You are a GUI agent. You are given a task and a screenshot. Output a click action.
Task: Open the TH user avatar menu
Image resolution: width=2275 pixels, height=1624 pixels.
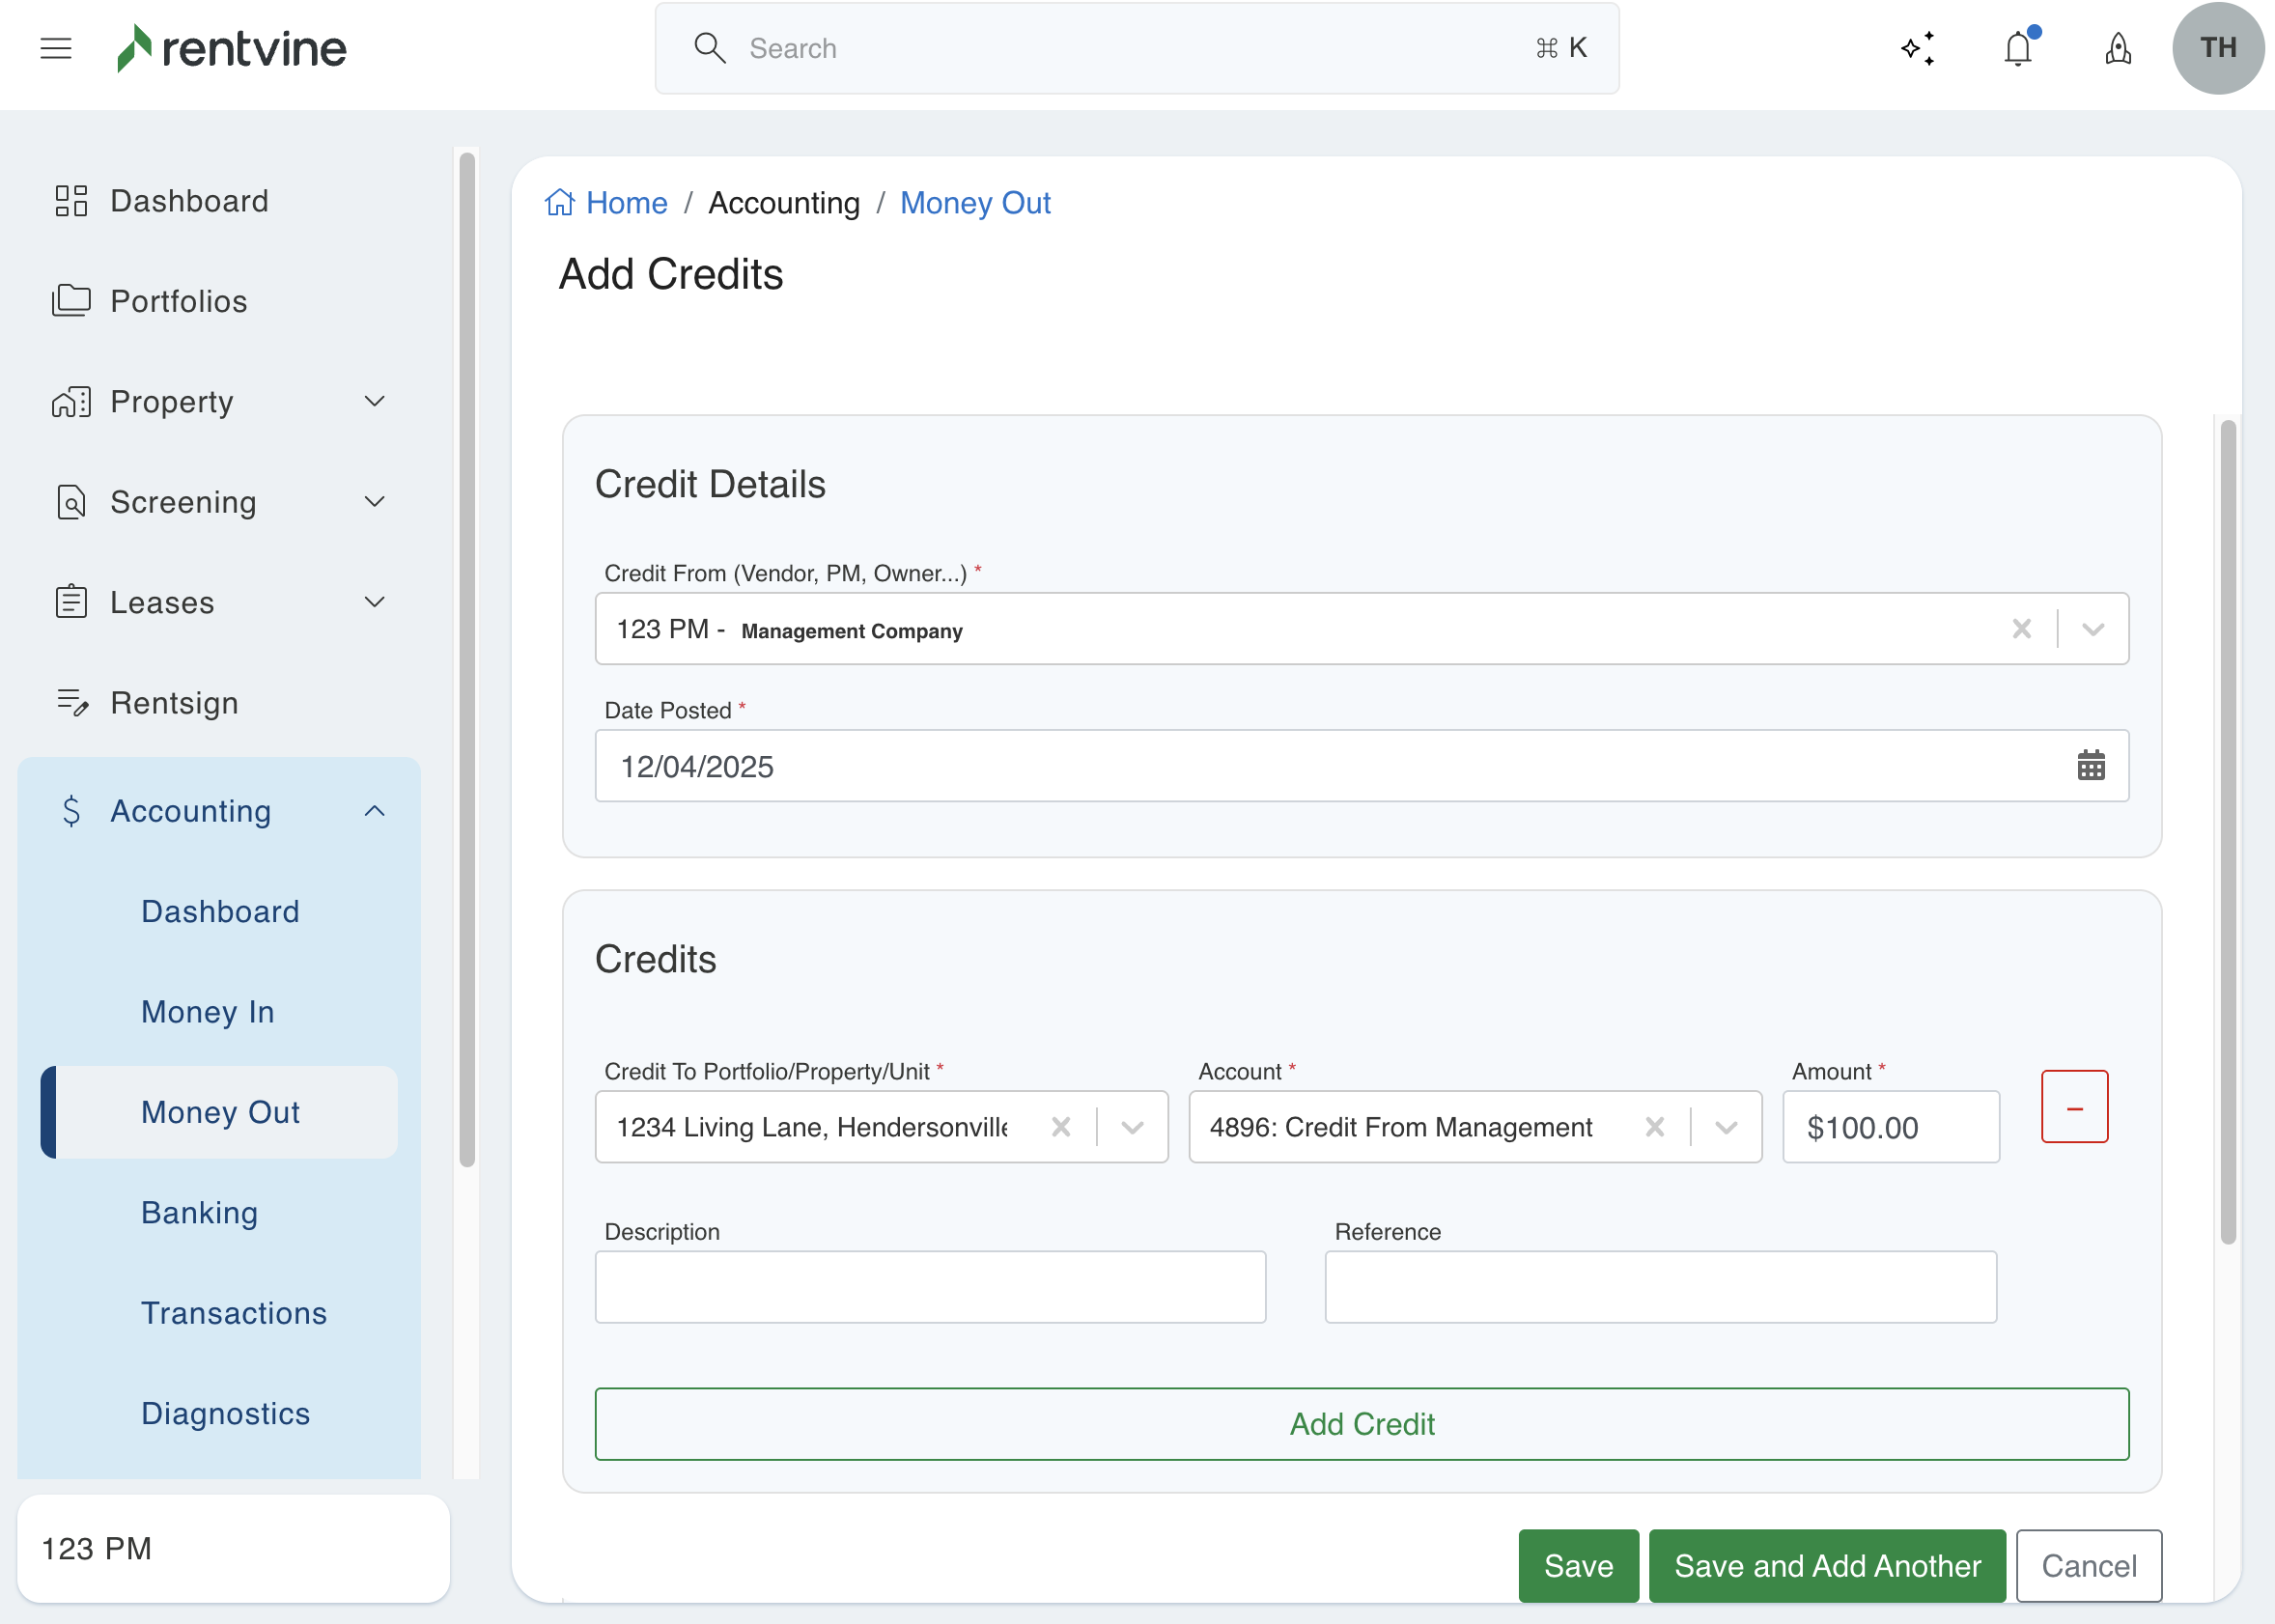[2217, 48]
